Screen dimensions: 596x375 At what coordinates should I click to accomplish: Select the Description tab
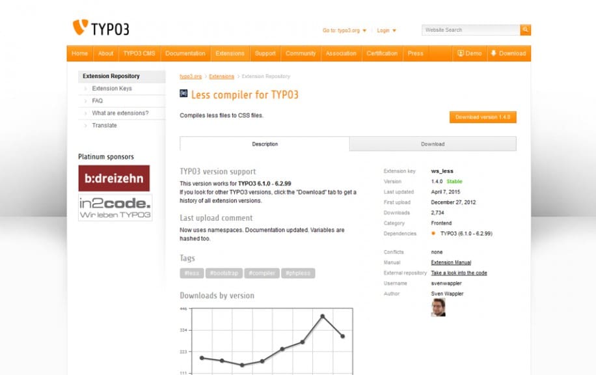tap(265, 144)
